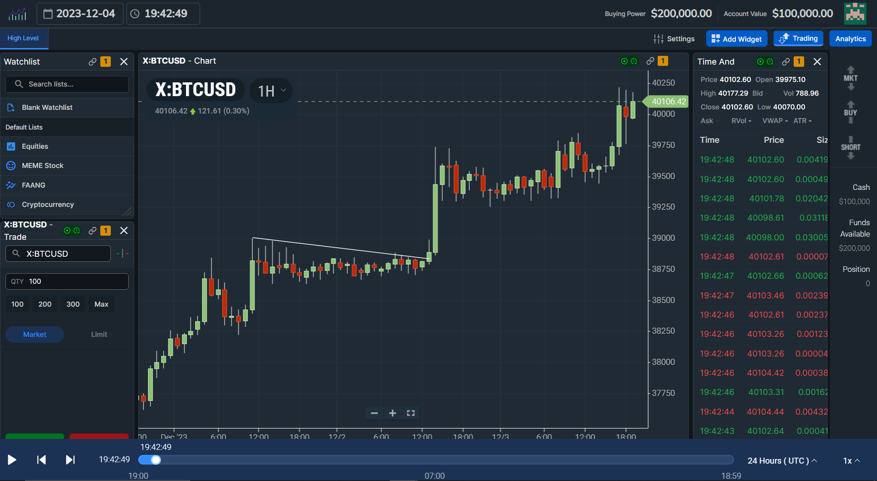The image size is (877, 481).
Task: Open the chart fullscreen expand icon
Action: coord(410,413)
